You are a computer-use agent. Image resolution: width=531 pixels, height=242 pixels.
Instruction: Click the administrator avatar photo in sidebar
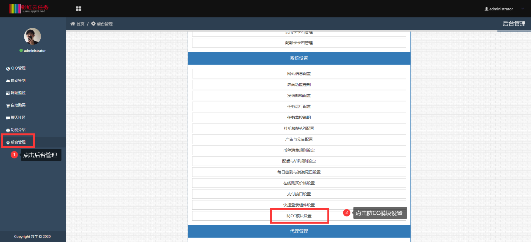click(x=32, y=37)
